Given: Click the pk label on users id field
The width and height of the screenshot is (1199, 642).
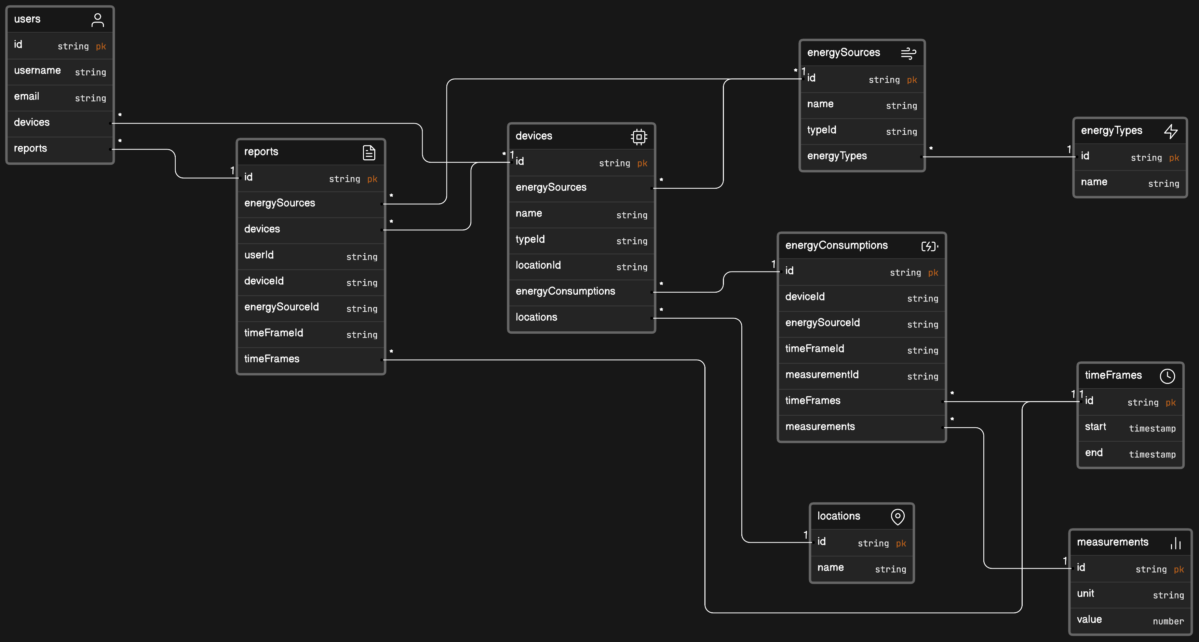Looking at the screenshot, I should pos(101,46).
